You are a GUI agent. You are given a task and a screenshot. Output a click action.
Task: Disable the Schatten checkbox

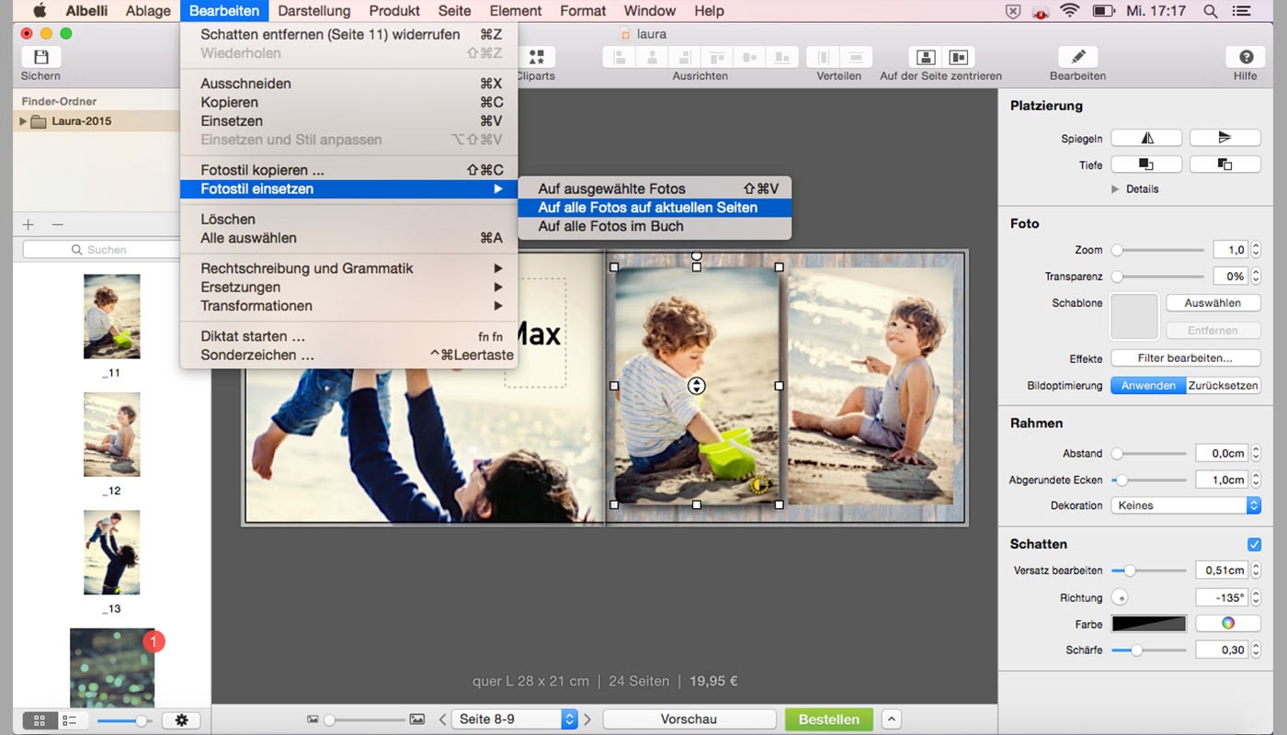[1254, 544]
